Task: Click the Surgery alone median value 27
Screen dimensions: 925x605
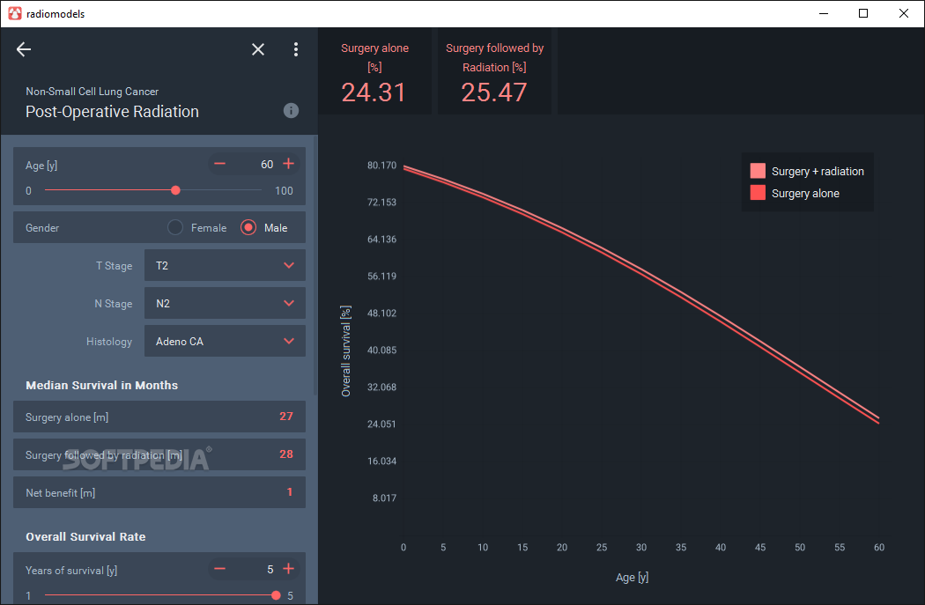Action: tap(286, 417)
